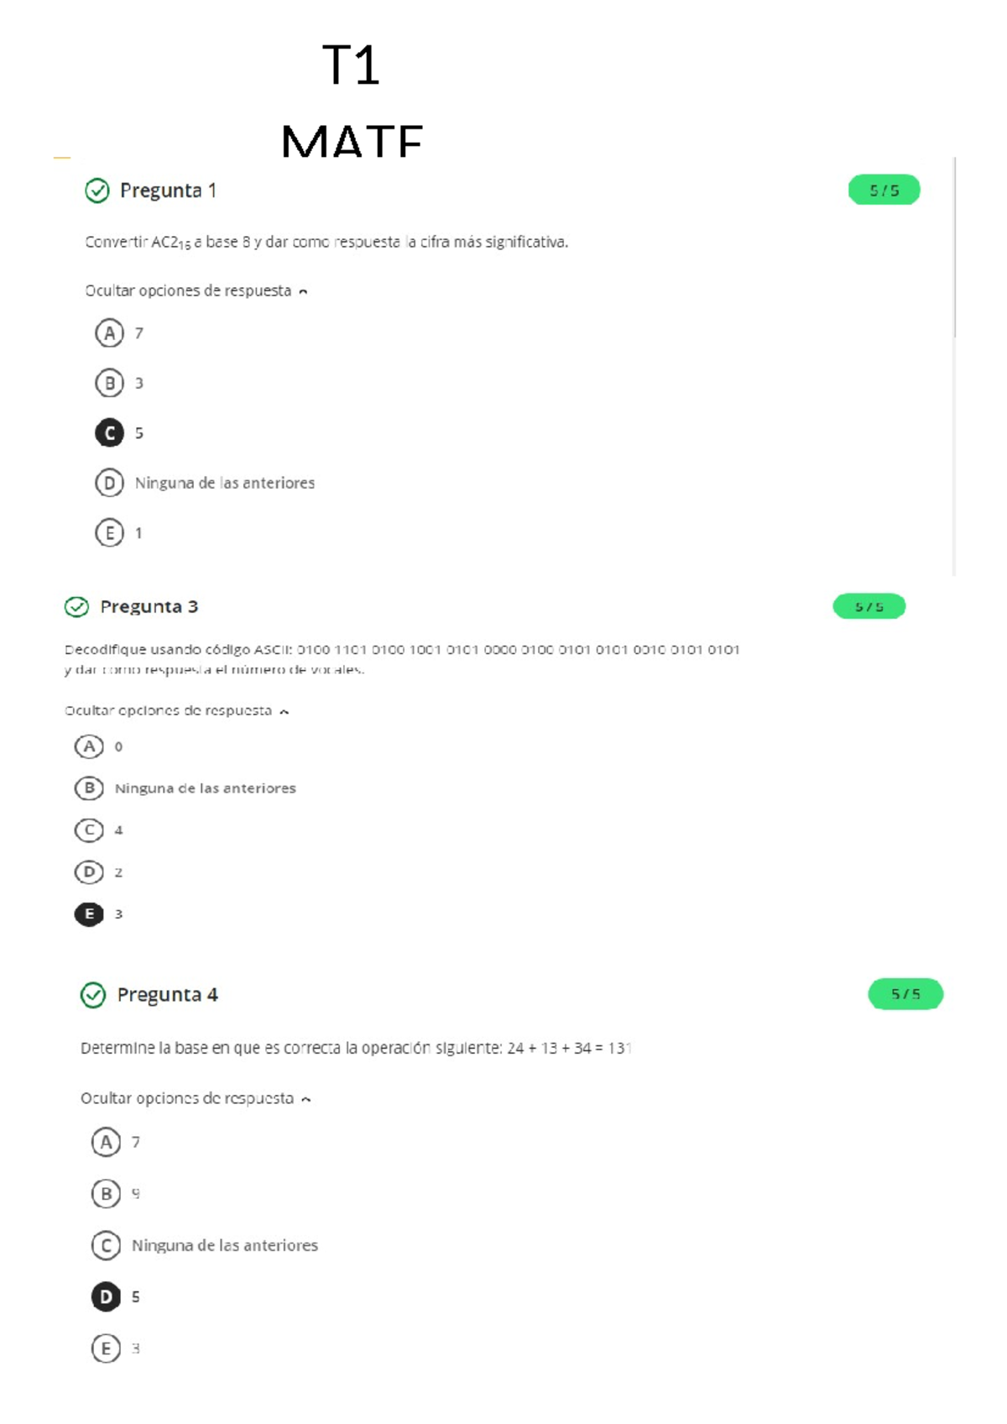The height and width of the screenshot is (1424, 1007).
Task: Click the Pregunta 3 heading
Action: point(149,605)
